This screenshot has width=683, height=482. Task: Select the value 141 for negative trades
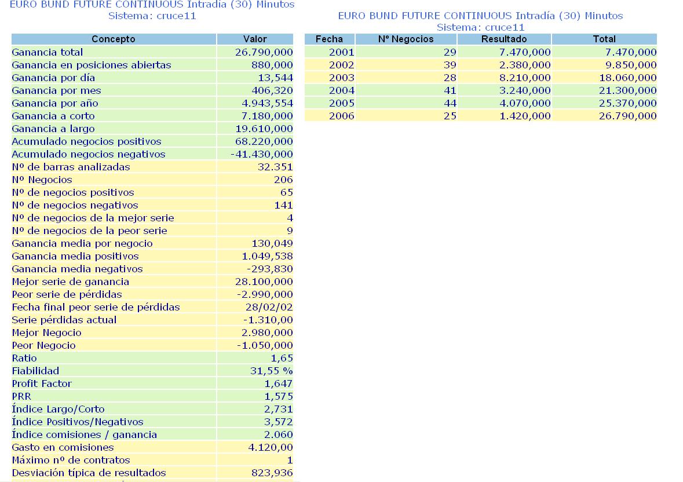[283, 205]
